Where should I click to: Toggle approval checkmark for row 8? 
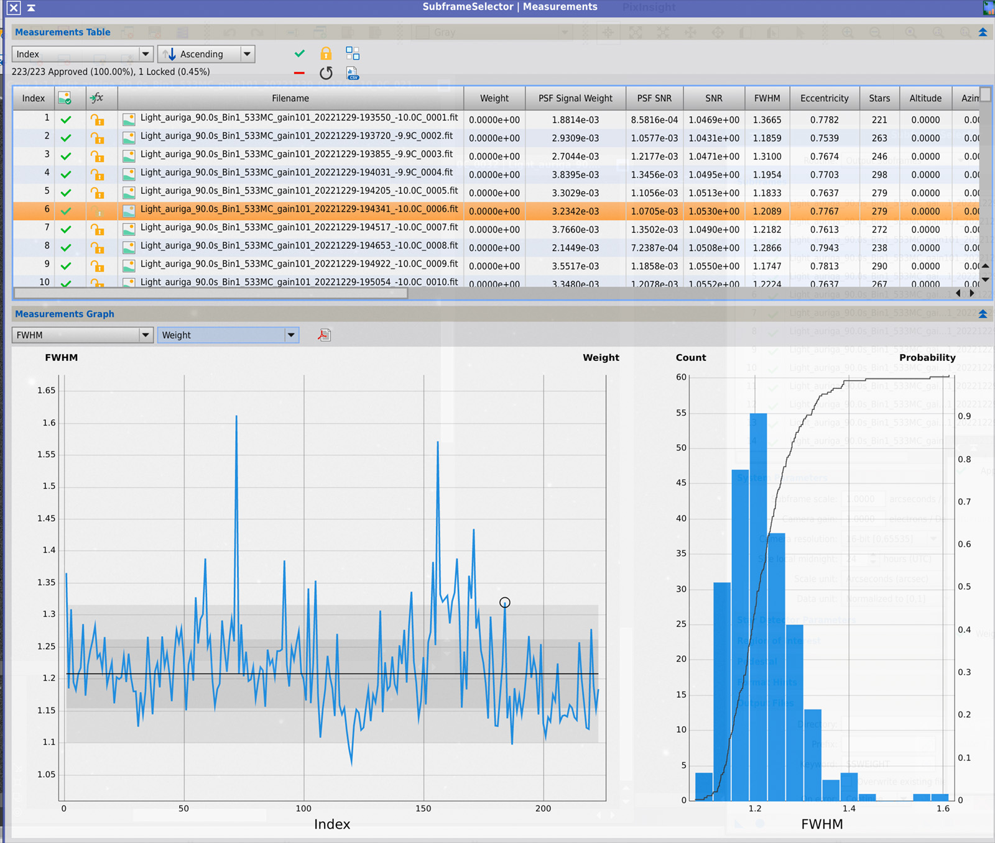[66, 248]
